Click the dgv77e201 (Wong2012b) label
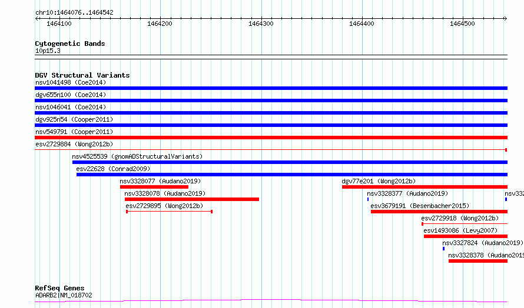Viewport: 524px width, 308px height. (x=379, y=181)
